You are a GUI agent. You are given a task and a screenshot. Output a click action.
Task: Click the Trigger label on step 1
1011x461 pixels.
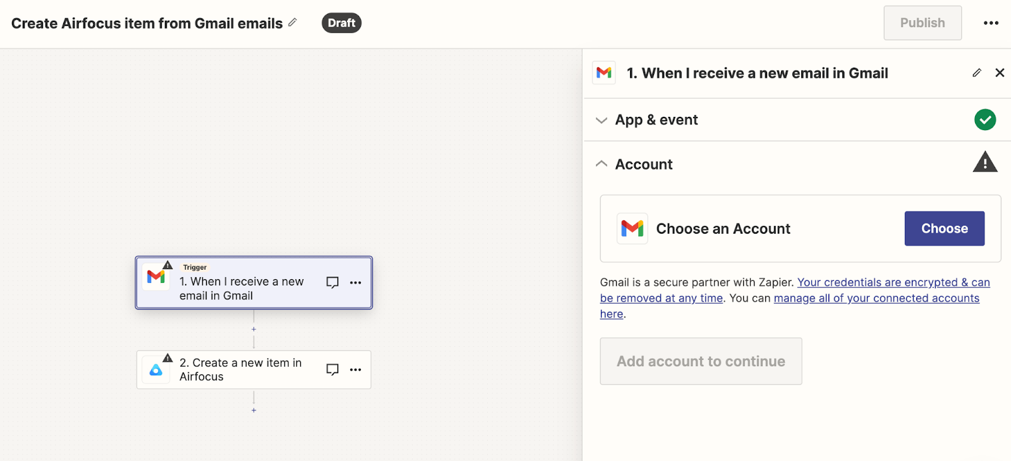(x=195, y=267)
